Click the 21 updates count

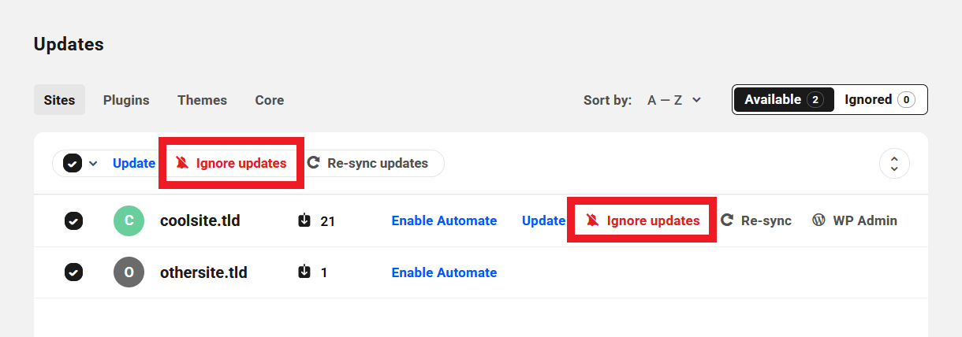328,221
